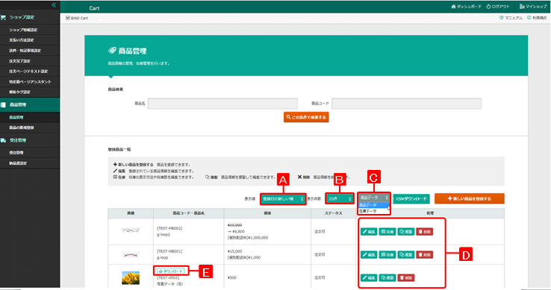Screen dimensions: 551x290
Task: Click 複製 copy button for TEST-MB001
Action: coord(406,254)
